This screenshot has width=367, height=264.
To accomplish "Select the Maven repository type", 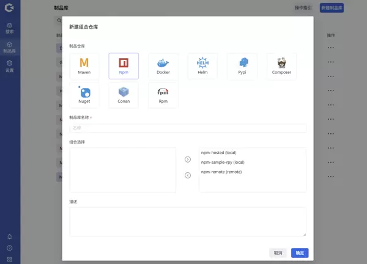I will point(84,65).
